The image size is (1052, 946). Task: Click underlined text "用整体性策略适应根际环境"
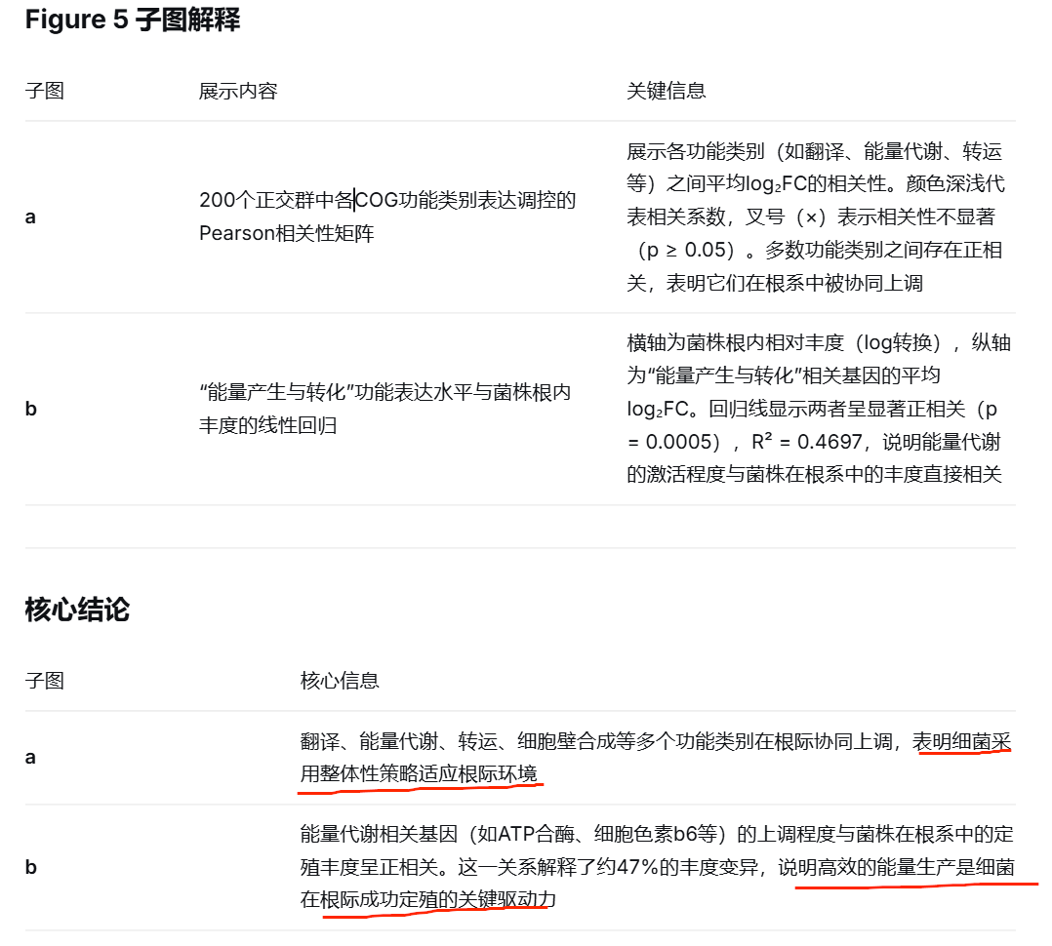click(419, 774)
